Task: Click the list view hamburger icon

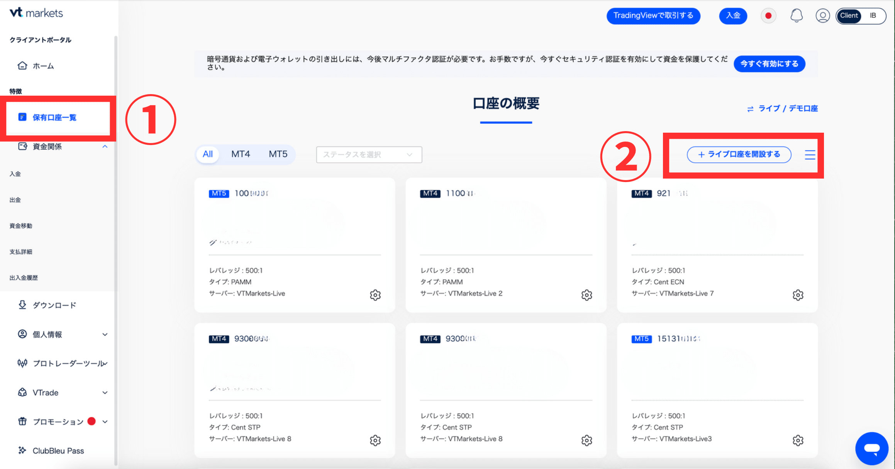Action: [810, 155]
